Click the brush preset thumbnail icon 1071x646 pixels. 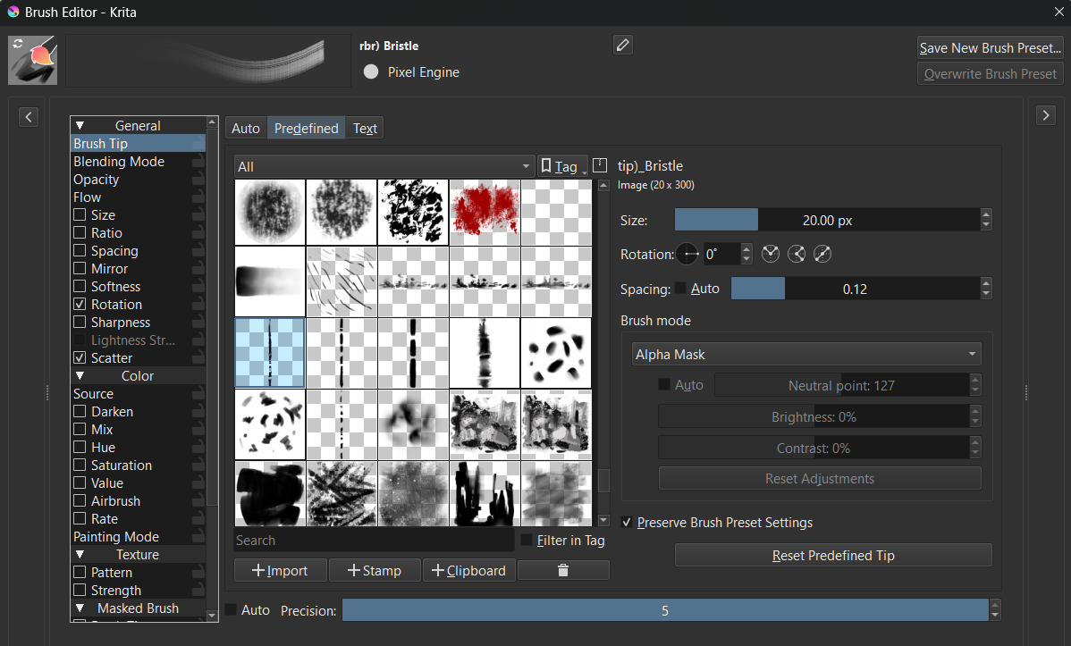tap(32, 60)
